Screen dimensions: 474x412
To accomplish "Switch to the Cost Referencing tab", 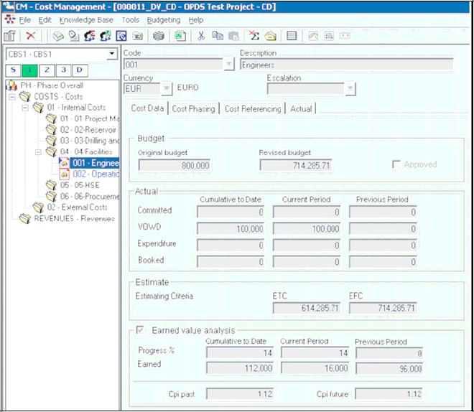I will point(253,108).
